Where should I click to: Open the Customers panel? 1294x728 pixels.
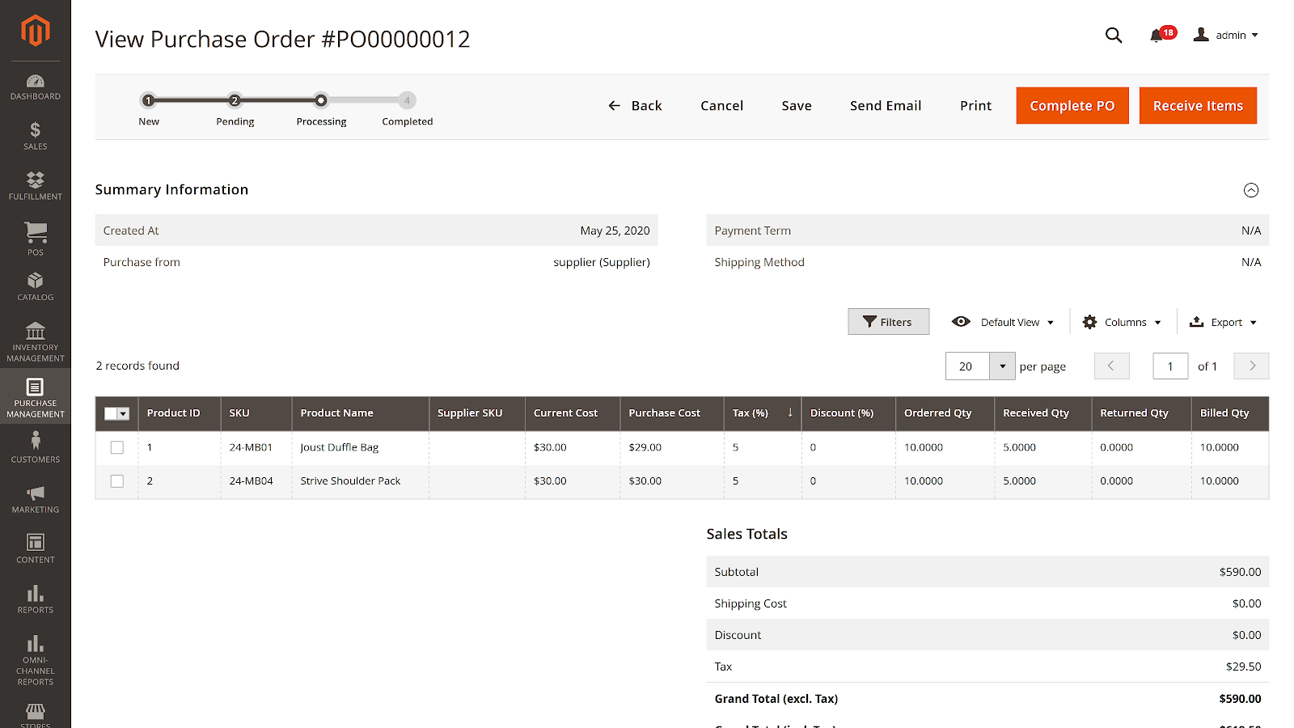pyautogui.click(x=35, y=447)
